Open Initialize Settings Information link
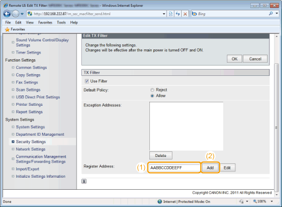Viewport: 282px width, 207px height. coord(40,177)
